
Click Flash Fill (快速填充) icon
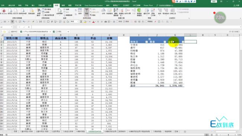[109, 12]
